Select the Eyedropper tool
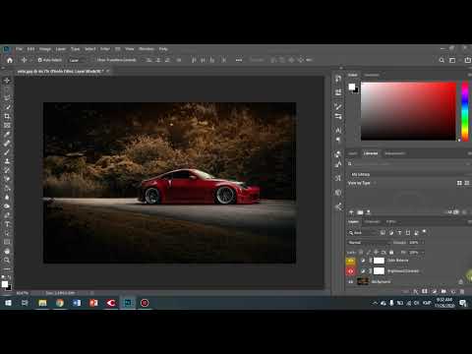The height and width of the screenshot is (354, 472). [7, 134]
